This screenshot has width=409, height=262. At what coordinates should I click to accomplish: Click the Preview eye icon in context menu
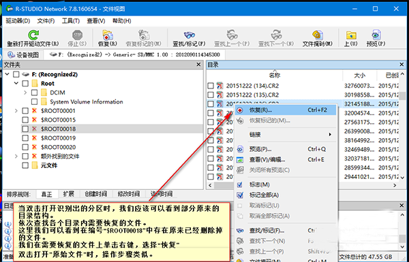(x=240, y=149)
